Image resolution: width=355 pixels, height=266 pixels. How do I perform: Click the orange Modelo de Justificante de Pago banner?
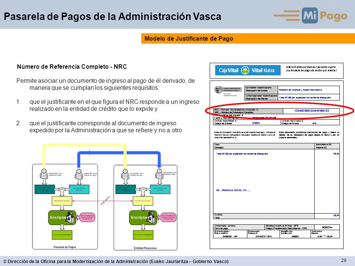(x=248, y=38)
